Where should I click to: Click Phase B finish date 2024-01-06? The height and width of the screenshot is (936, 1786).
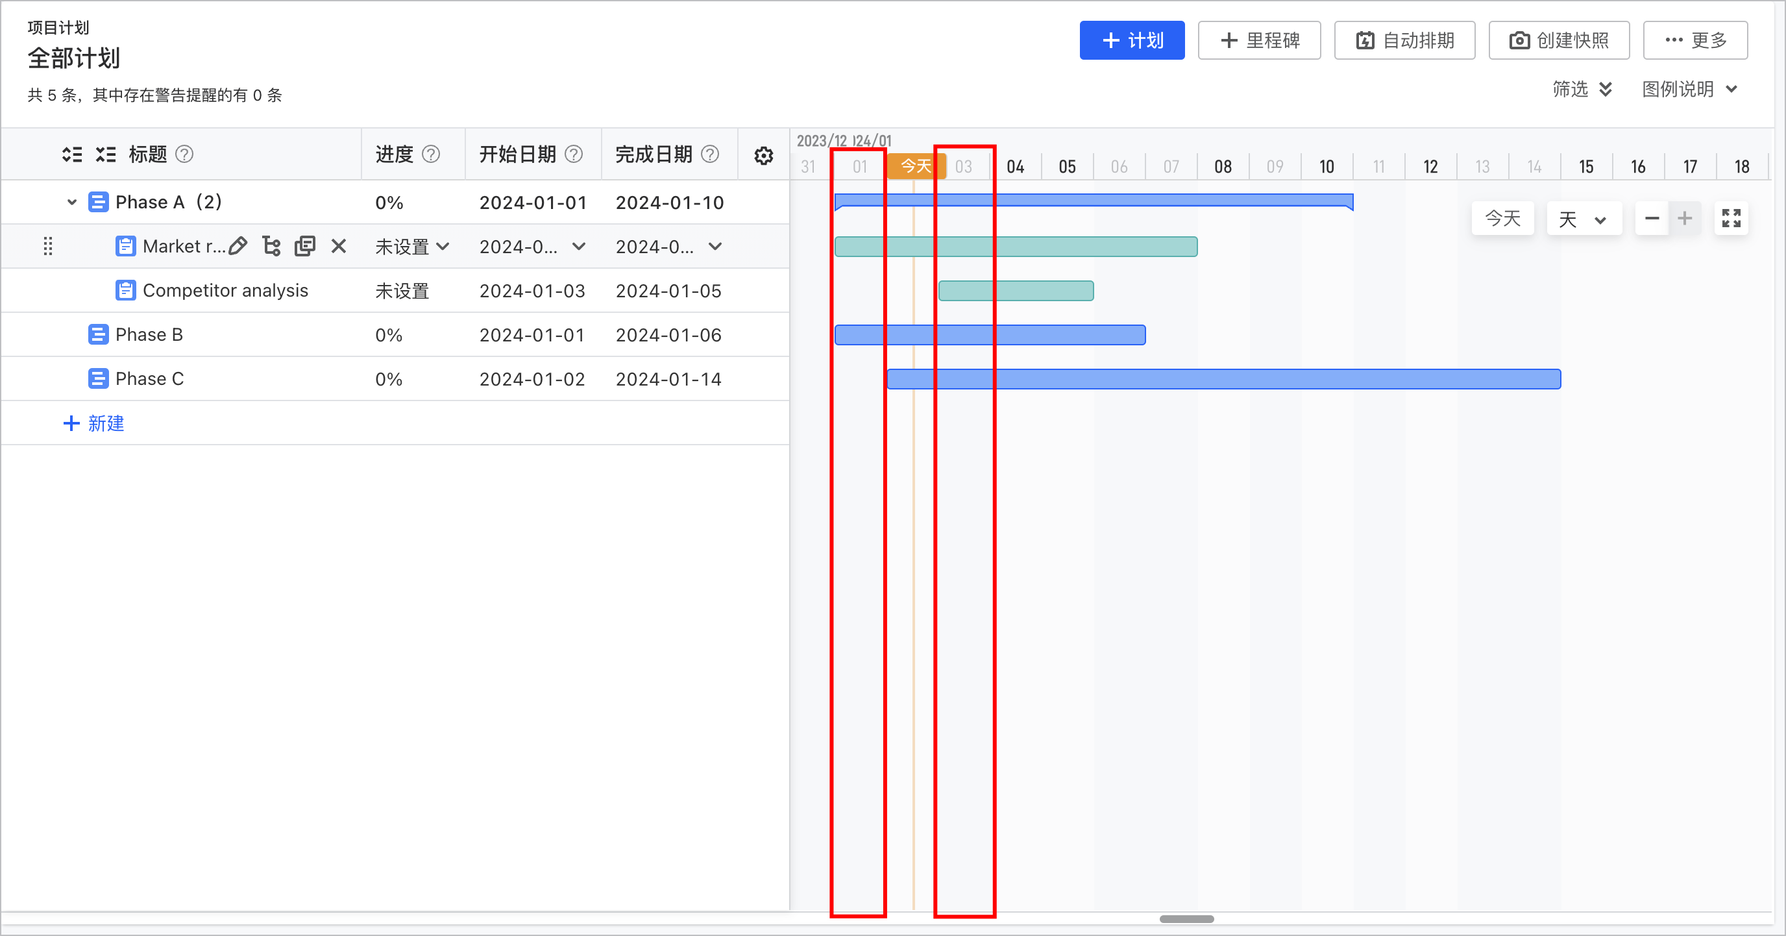(668, 335)
